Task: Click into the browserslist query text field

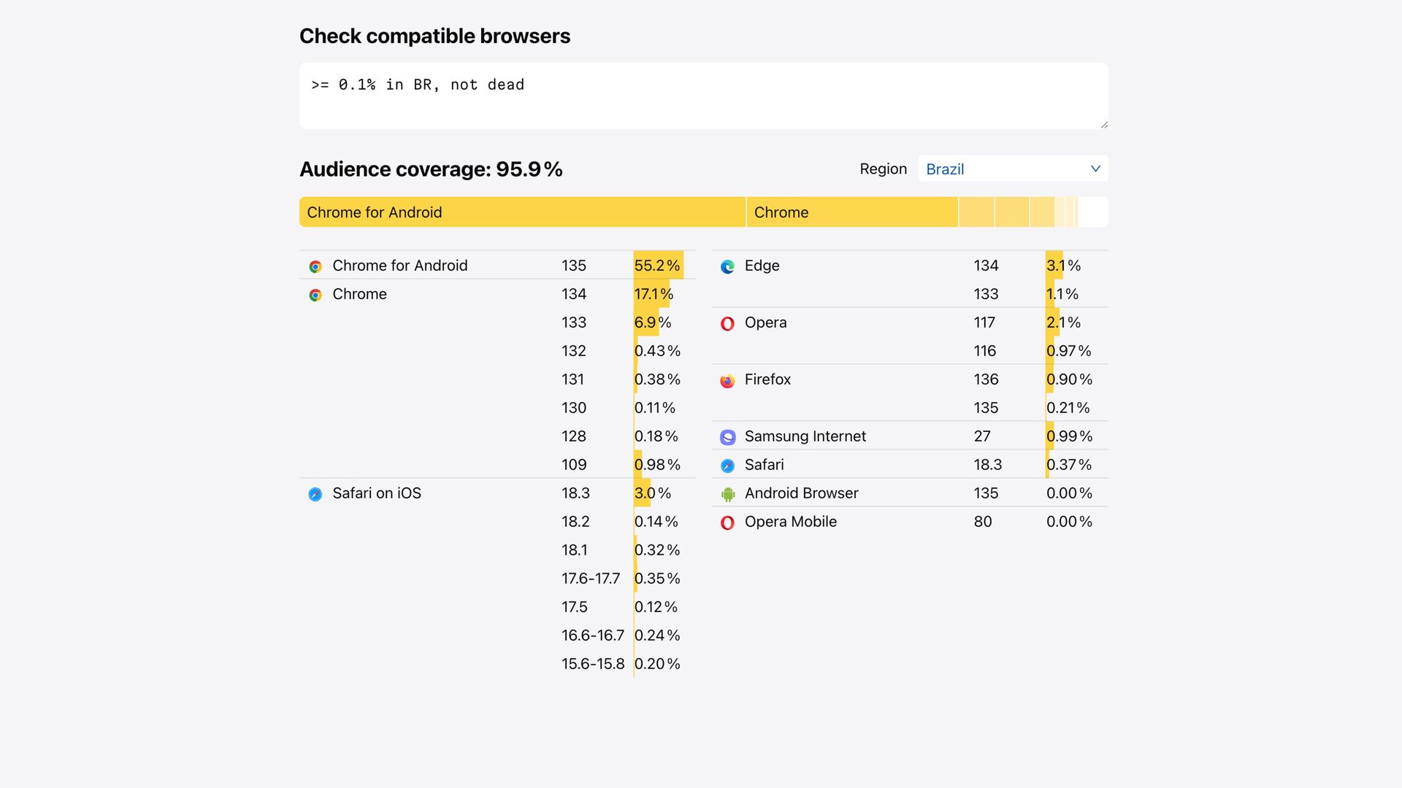Action: point(702,96)
